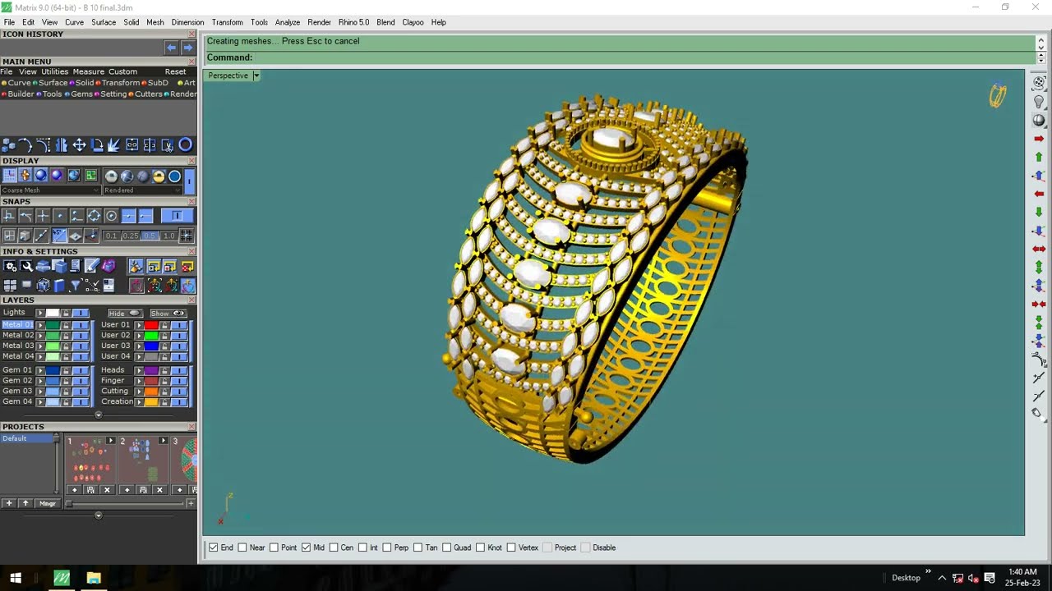Enable the Cen osnap checkbox
The image size is (1052, 591).
tap(334, 547)
